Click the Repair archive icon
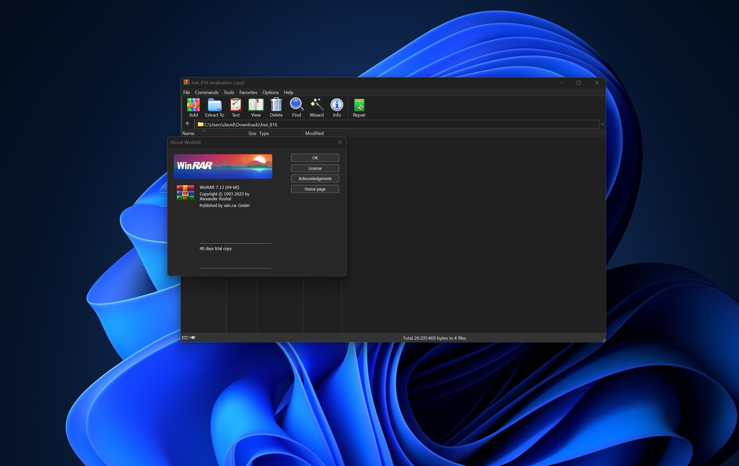 [359, 107]
